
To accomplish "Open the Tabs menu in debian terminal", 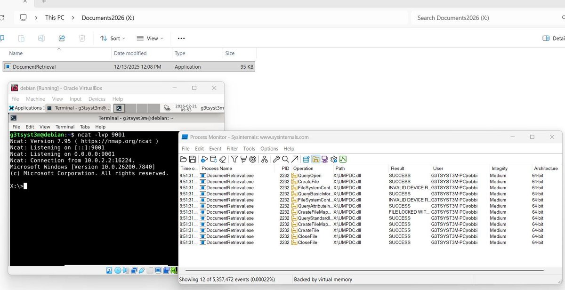I will (x=85, y=127).
